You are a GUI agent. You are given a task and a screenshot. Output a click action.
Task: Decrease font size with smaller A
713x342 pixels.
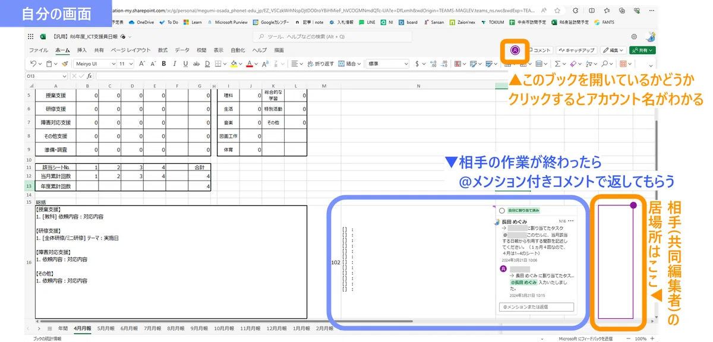153,64
